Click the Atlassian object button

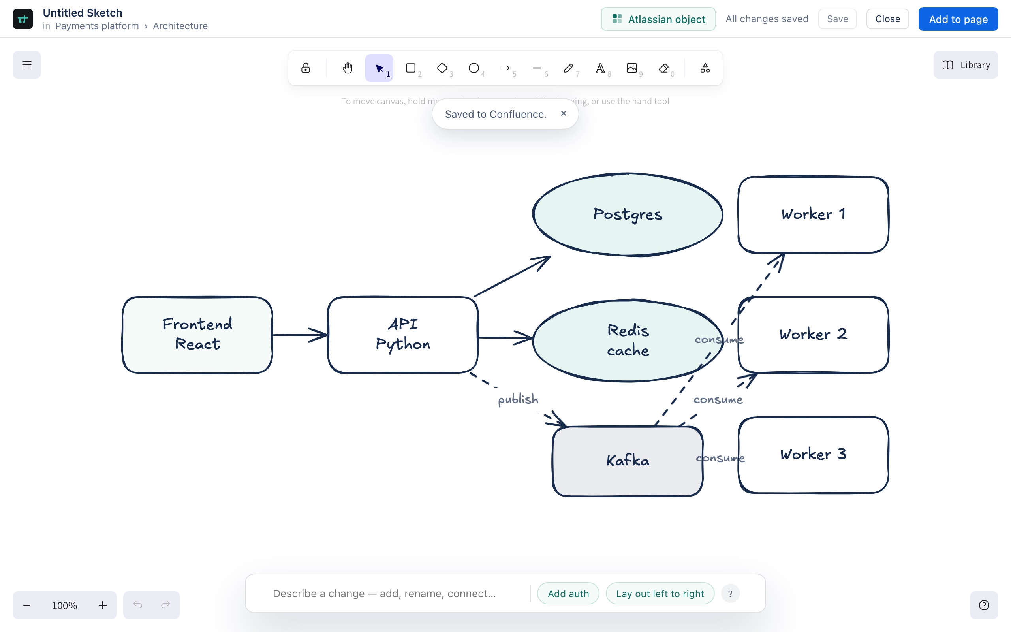point(658,19)
